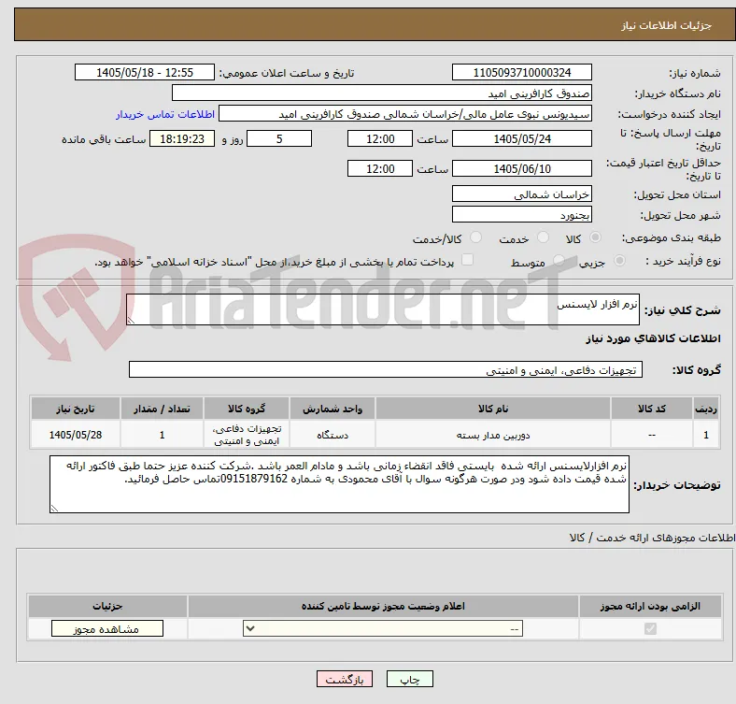Open permit status dropdown by supplier

coord(383,629)
